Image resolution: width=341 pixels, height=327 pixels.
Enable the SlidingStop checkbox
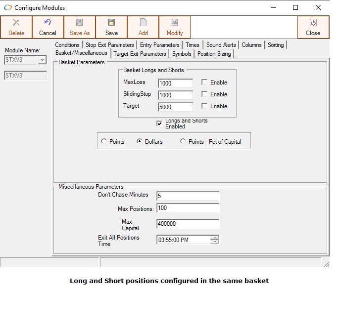point(204,94)
